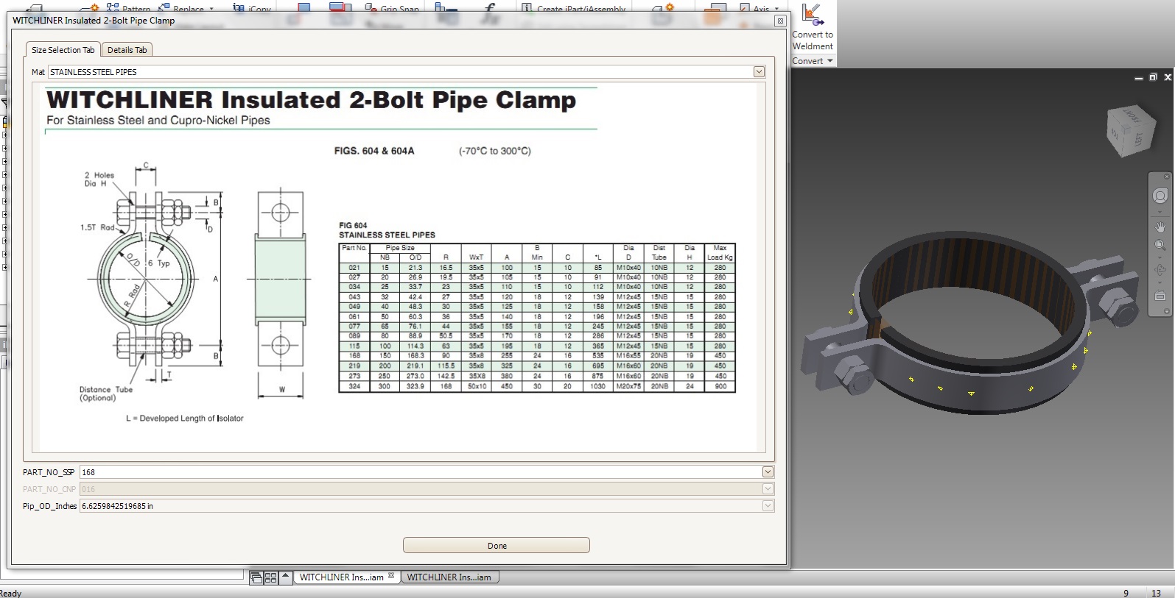Open the Mat material dropdown
Viewport: 1175px width, 598px height.
coord(759,72)
